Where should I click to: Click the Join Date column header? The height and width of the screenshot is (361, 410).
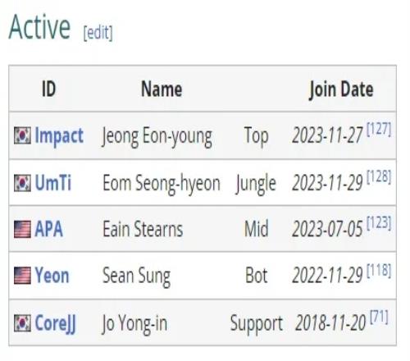click(x=341, y=90)
